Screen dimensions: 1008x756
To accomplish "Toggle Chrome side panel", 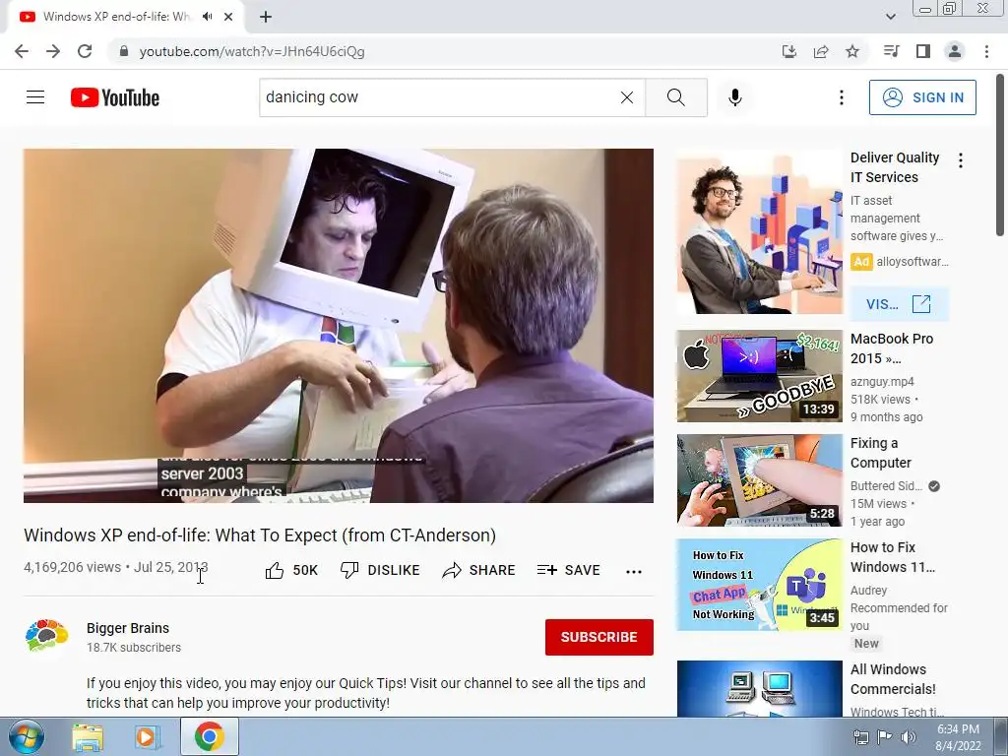I will [923, 51].
